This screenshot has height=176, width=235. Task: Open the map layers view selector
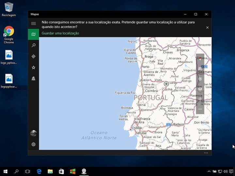(200, 89)
